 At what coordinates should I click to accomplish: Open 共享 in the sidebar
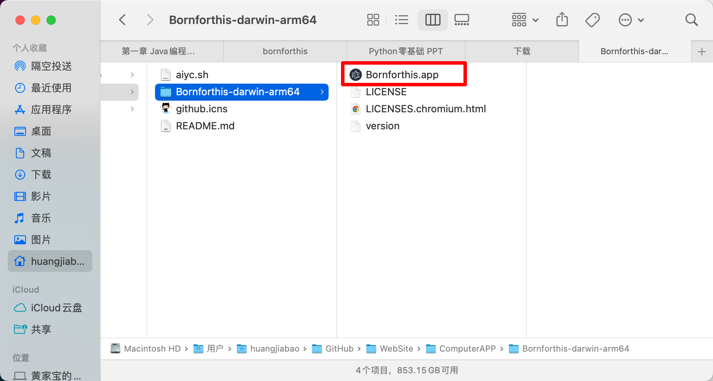pos(50,330)
